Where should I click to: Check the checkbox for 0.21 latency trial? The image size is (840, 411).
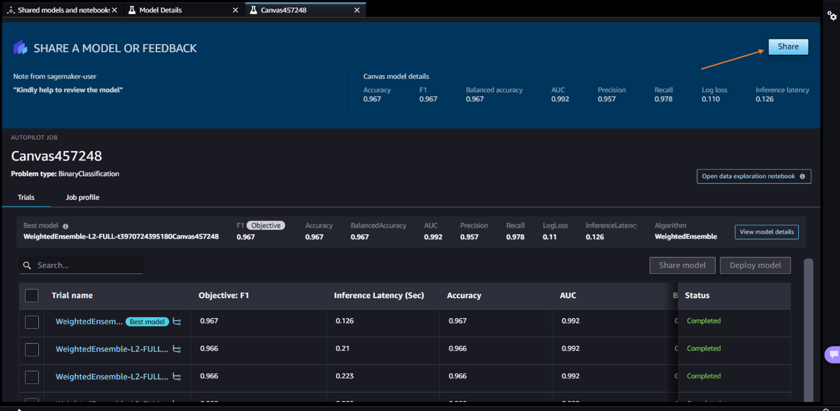(32, 349)
